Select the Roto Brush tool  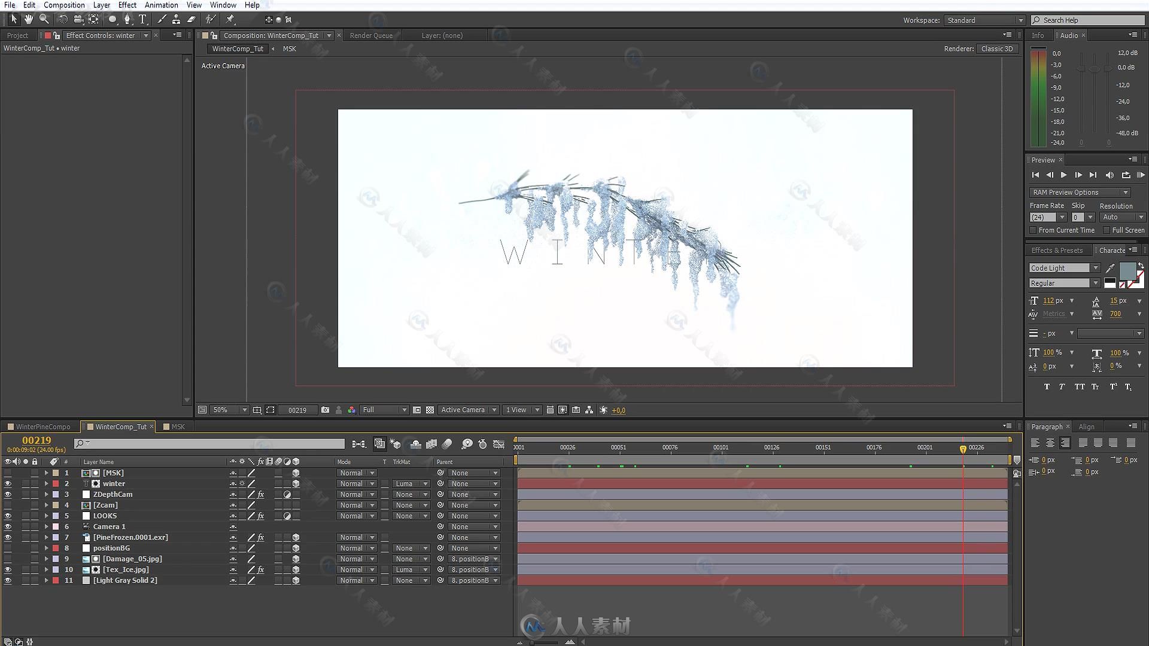tap(210, 19)
